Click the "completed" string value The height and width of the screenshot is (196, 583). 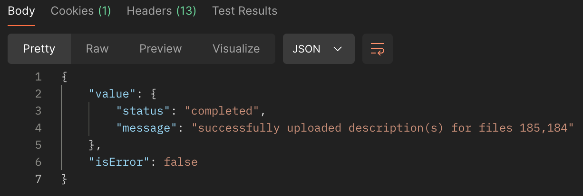(x=222, y=111)
